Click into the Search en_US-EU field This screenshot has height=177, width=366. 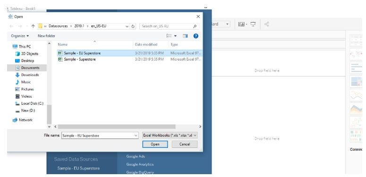[166, 26]
